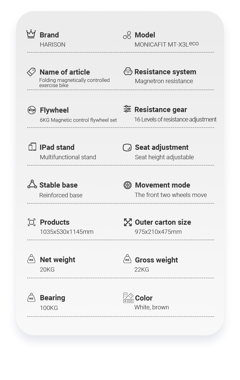Click the Seat adjustment icon

[x=127, y=147]
